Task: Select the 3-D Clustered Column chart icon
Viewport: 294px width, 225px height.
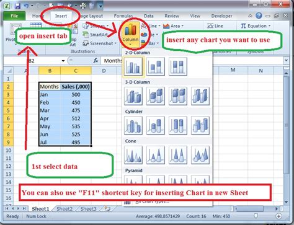Action: [133, 96]
